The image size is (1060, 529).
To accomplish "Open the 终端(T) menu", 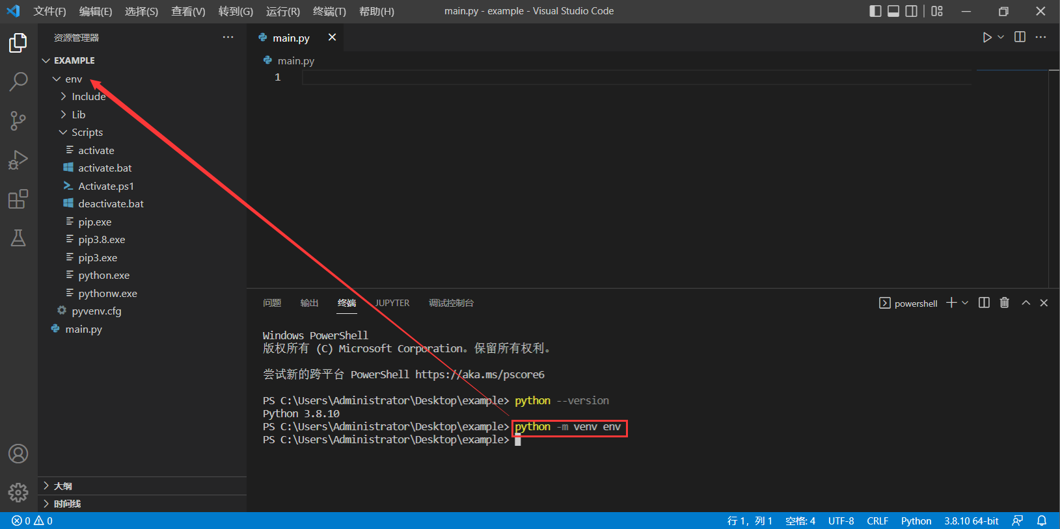I will point(329,11).
